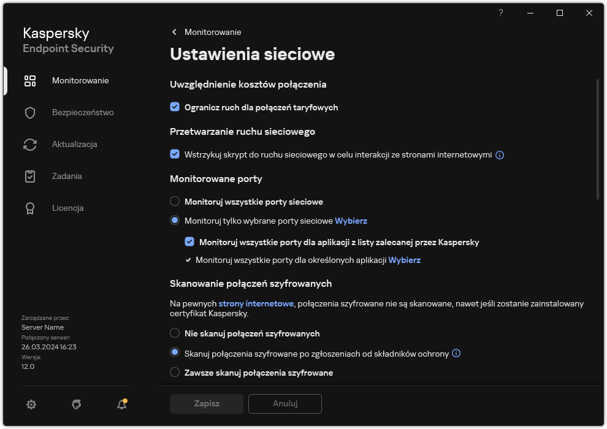Image resolution: width=607 pixels, height=429 pixels.
Task: Uncheck the Wstrzykuj skrypt option
Action: click(175, 155)
